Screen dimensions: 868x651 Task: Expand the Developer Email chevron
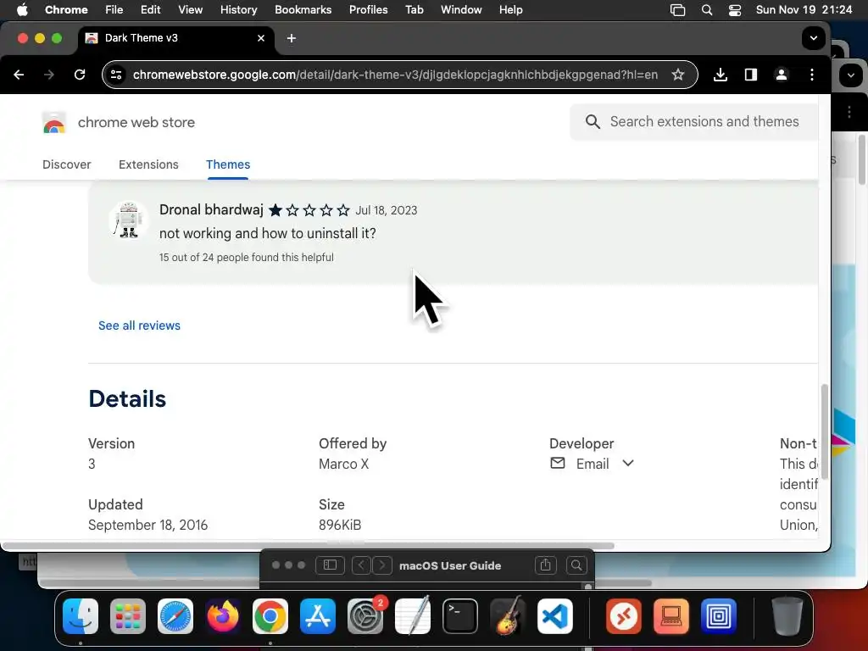click(628, 463)
